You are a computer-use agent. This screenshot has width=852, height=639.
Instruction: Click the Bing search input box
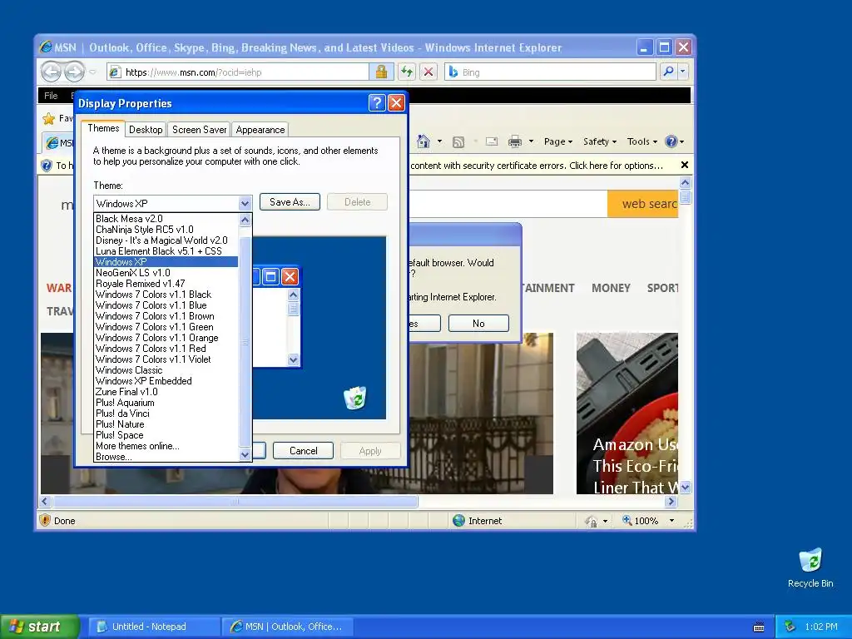pyautogui.click(x=550, y=72)
